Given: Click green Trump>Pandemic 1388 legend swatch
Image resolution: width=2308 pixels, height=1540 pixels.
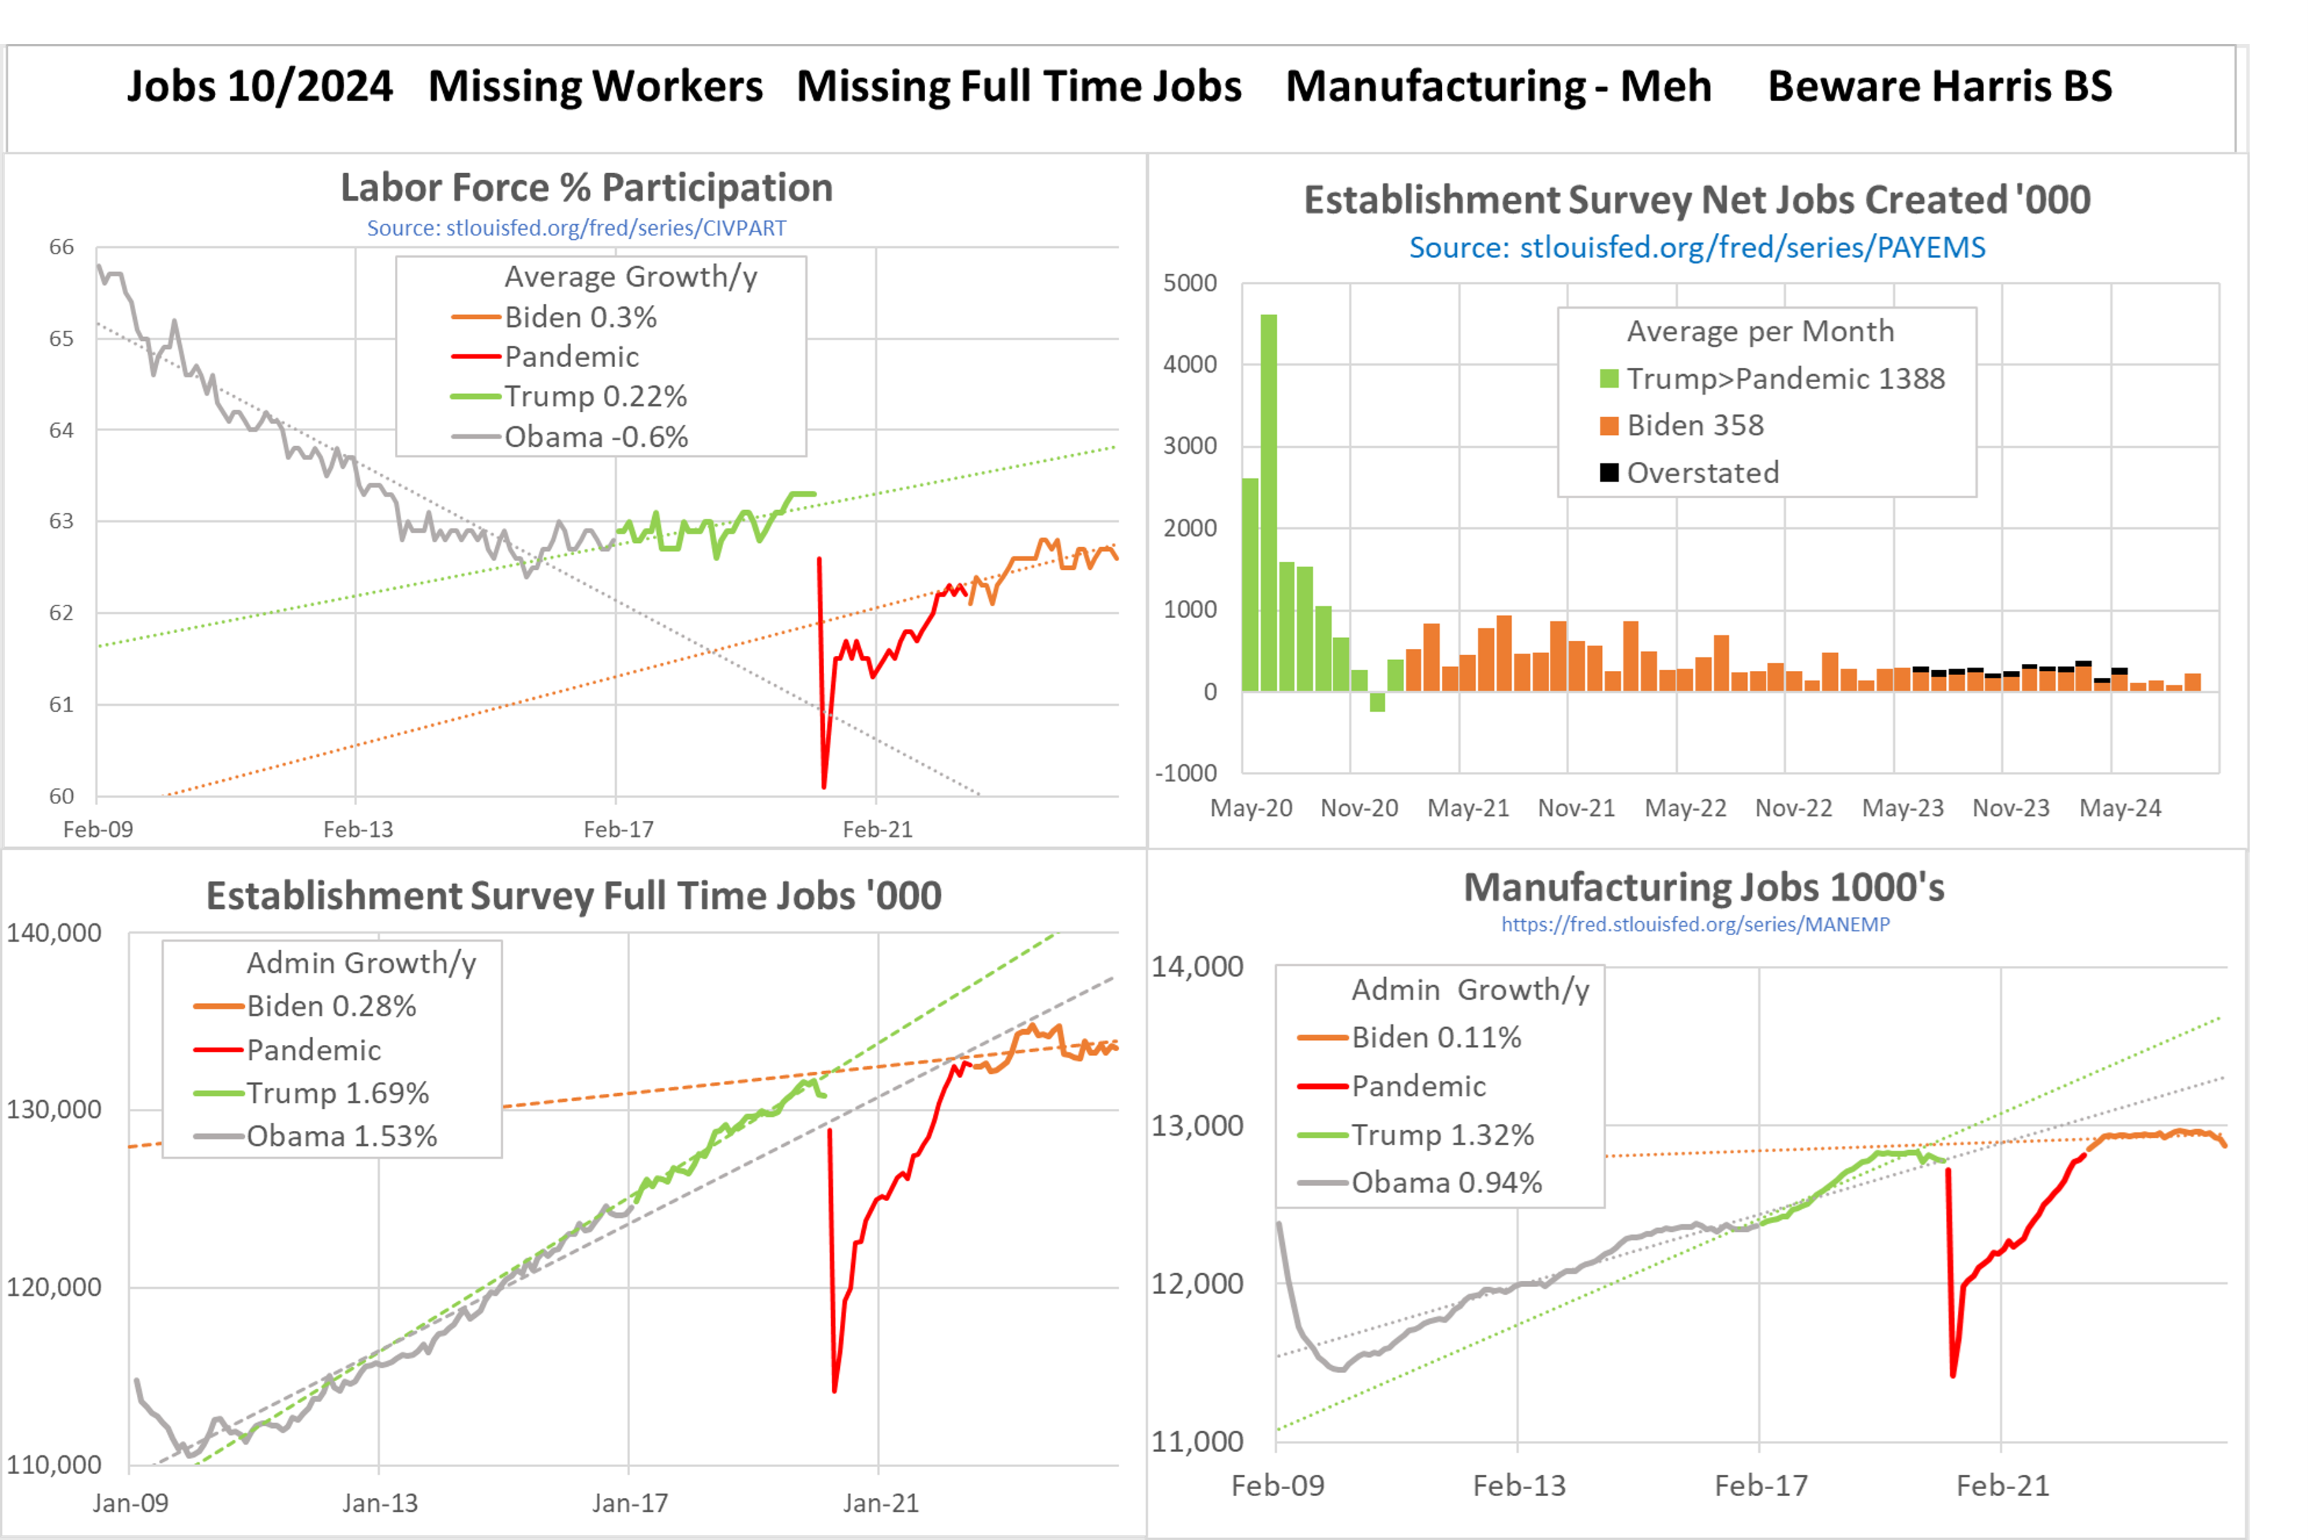Looking at the screenshot, I should click(1609, 379).
